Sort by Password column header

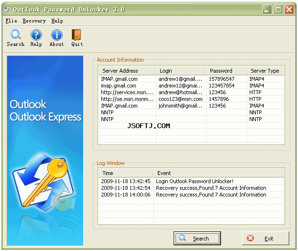coord(226,71)
